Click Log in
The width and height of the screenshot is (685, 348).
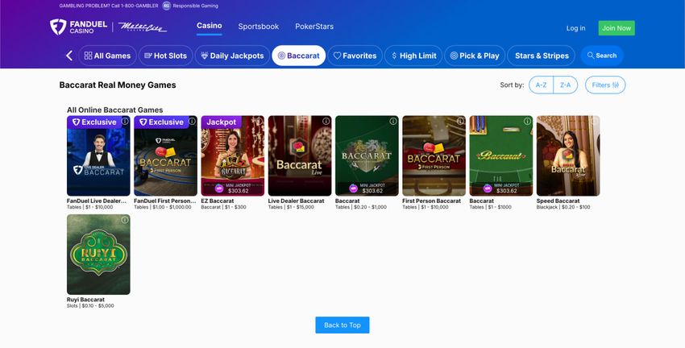(x=575, y=28)
